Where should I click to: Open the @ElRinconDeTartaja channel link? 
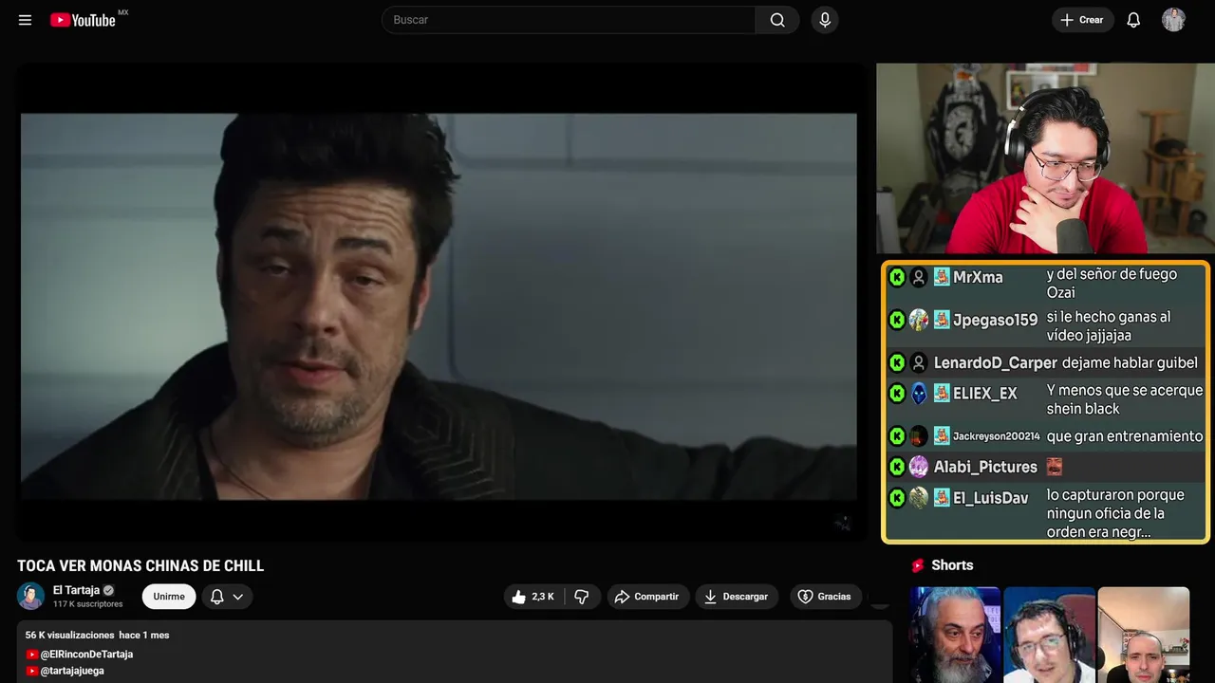[86, 655]
